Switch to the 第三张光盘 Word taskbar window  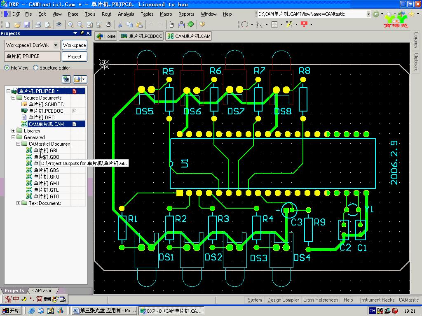[104, 311]
